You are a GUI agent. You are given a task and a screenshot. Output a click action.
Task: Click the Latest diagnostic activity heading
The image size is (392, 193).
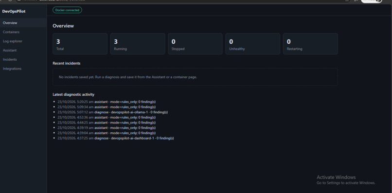click(x=73, y=94)
